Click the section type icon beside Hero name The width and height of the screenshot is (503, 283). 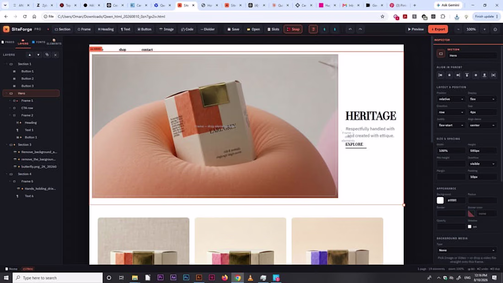441,54
